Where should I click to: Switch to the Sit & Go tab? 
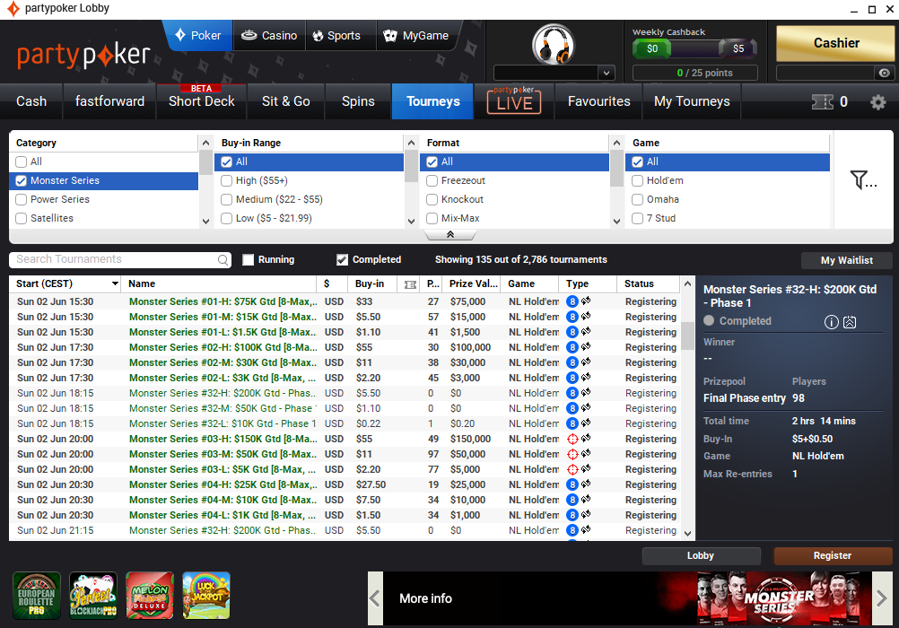(285, 101)
